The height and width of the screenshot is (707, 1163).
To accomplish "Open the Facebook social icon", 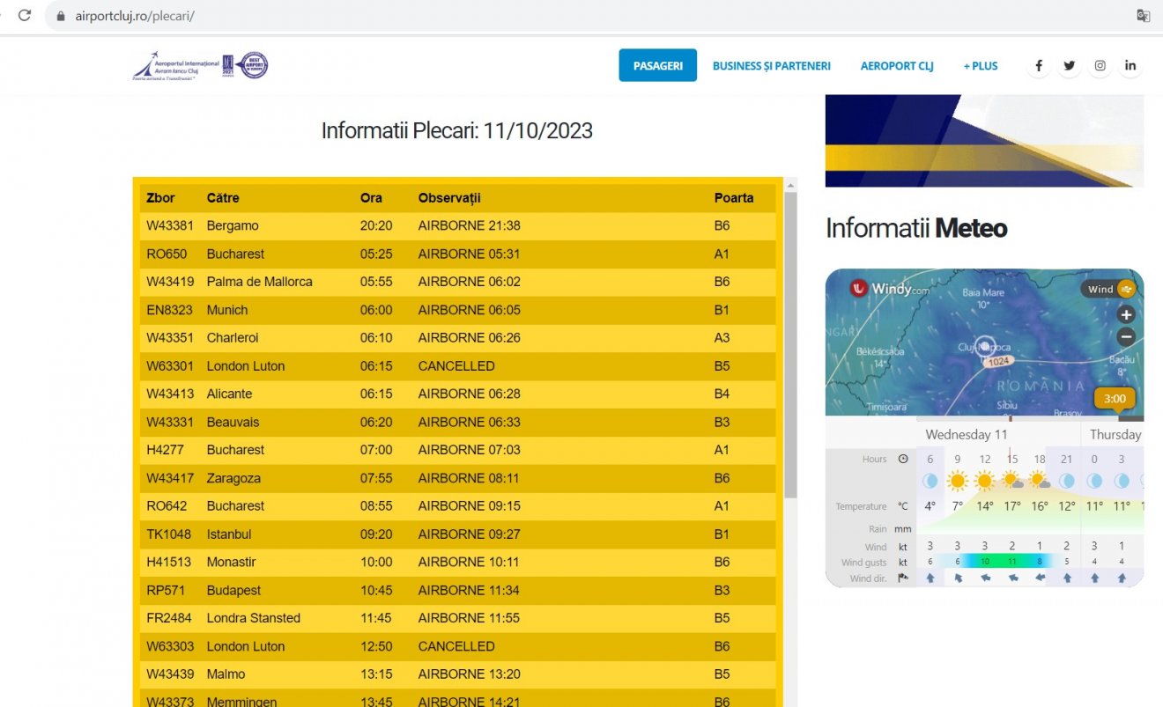I will pyautogui.click(x=1039, y=65).
